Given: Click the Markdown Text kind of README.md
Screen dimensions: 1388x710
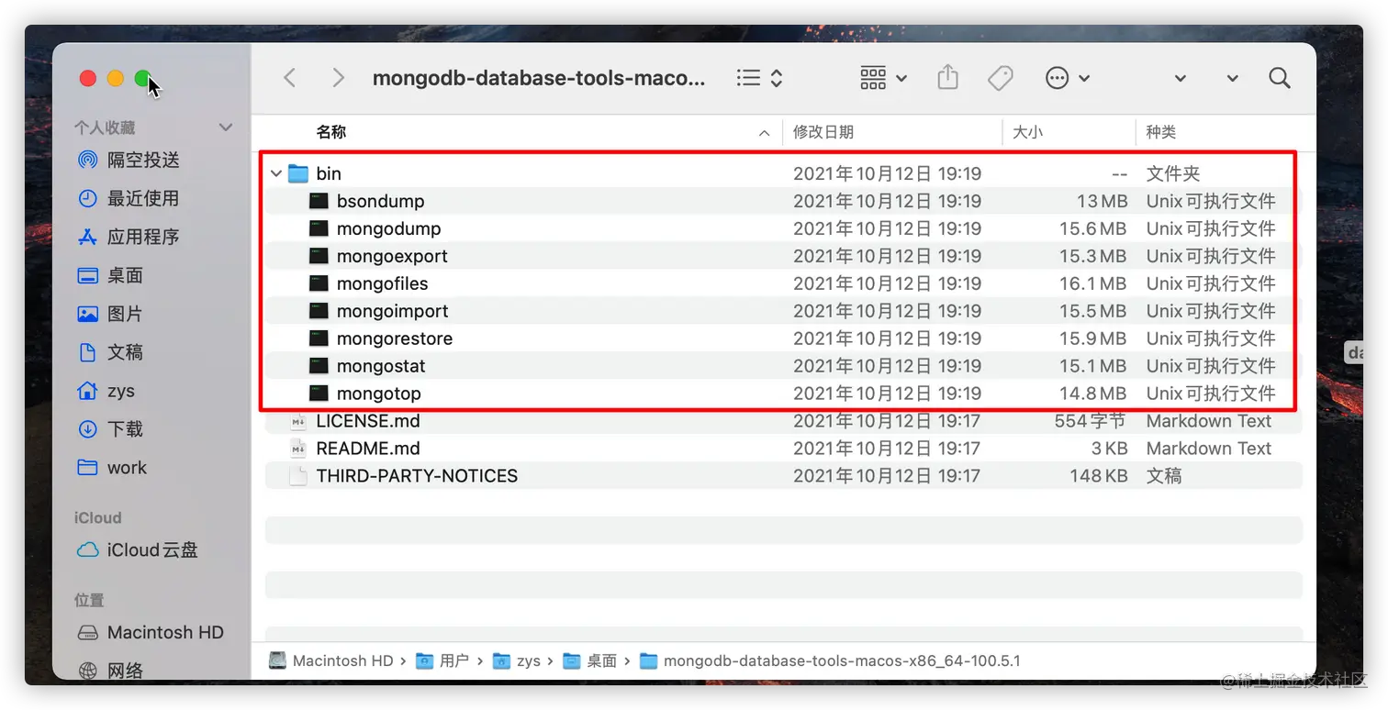Looking at the screenshot, I should click(1209, 449).
